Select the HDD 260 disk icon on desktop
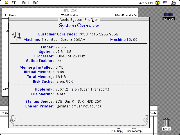The image size is (180, 135). click(x=168, y=14)
